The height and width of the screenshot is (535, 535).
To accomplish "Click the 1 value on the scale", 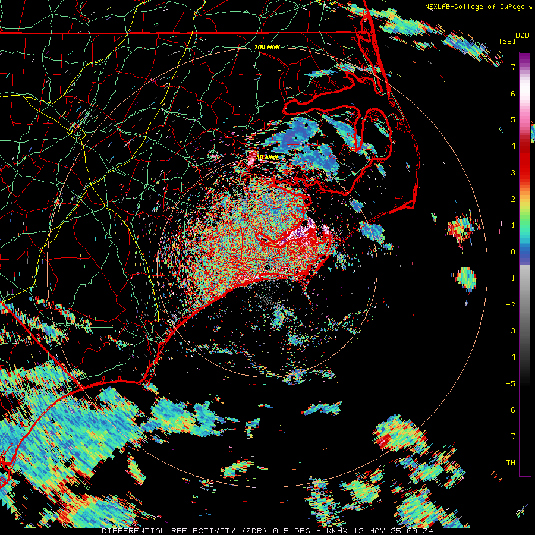I will coord(513,225).
